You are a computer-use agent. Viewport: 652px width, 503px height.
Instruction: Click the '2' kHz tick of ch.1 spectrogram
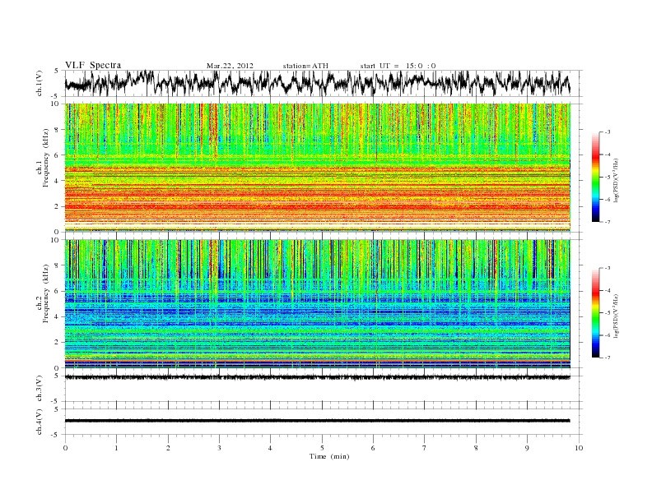tap(58, 206)
